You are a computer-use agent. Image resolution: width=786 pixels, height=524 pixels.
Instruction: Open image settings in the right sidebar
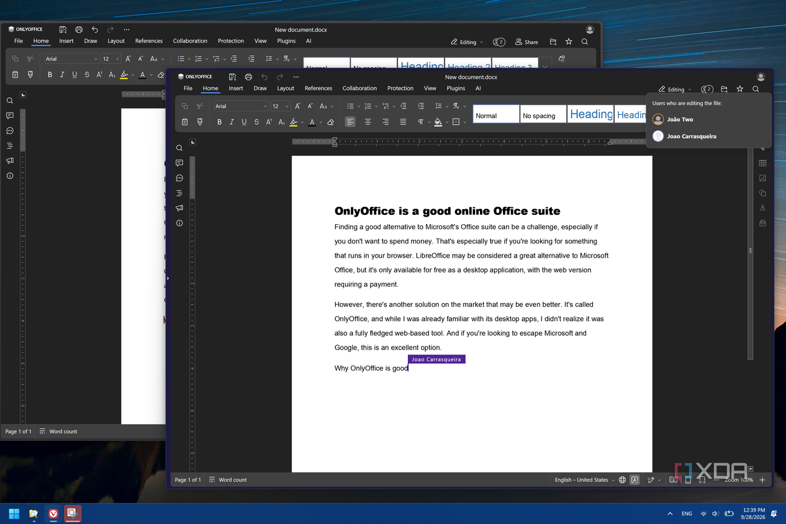point(762,178)
